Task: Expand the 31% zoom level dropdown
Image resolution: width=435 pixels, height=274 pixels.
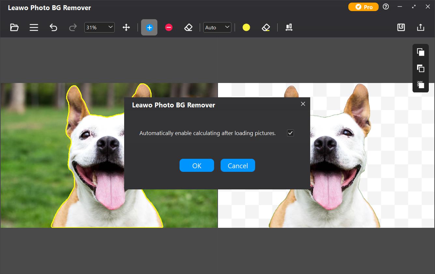Action: click(110, 27)
